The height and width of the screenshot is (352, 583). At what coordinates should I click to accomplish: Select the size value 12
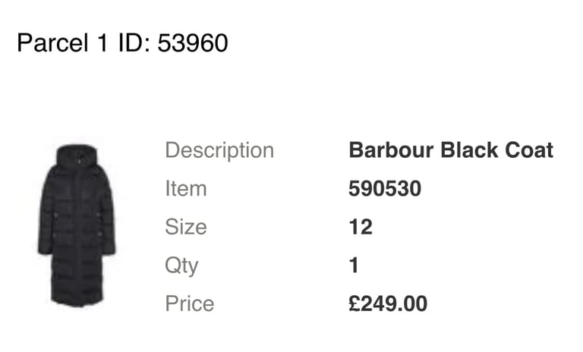361,227
